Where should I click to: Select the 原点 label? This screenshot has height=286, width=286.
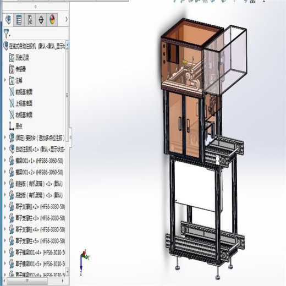tap(19, 127)
